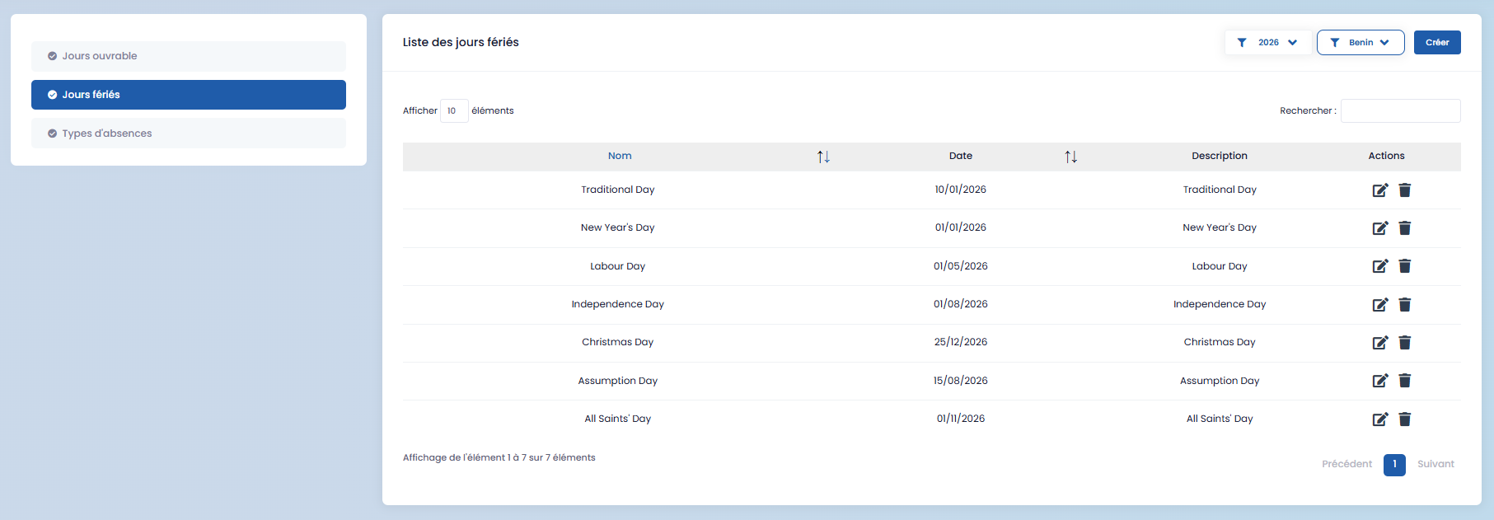Open the 2026 year filter dropdown
The height and width of the screenshot is (520, 1494).
point(1267,43)
